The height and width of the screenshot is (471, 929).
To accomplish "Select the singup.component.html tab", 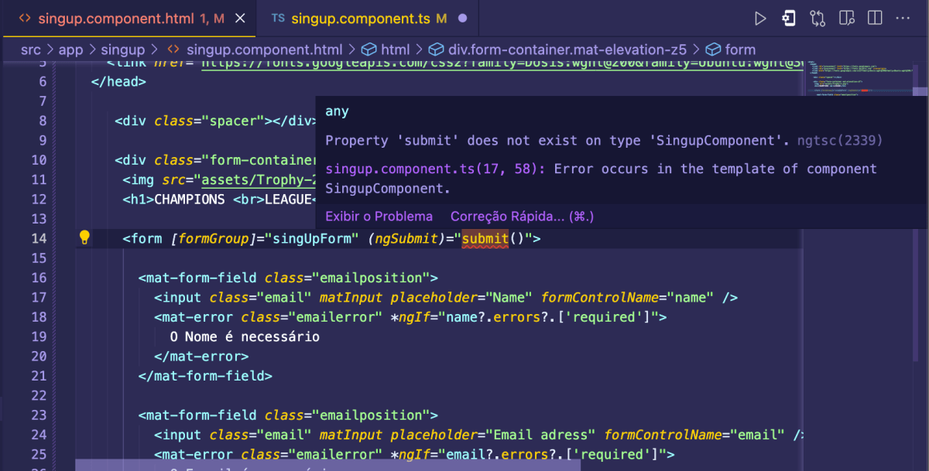I will [122, 18].
